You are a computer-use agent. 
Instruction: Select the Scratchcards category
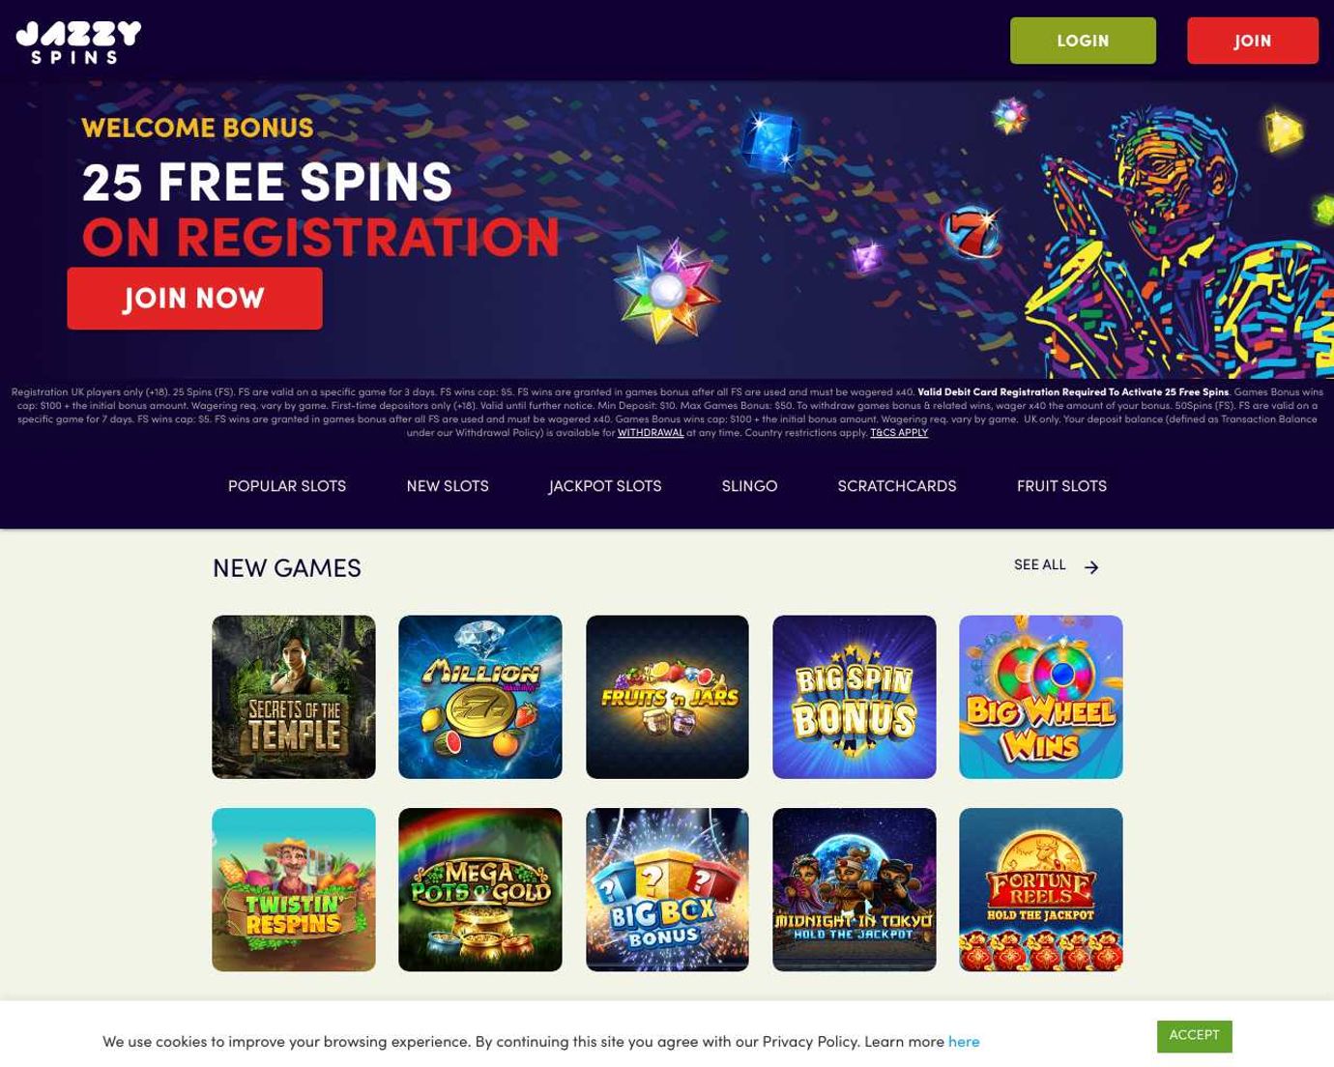(897, 486)
